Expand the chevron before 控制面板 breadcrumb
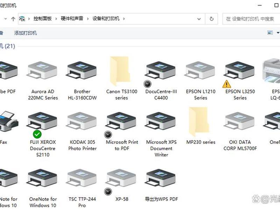This screenshot has height=210, width=280. tap(29, 19)
